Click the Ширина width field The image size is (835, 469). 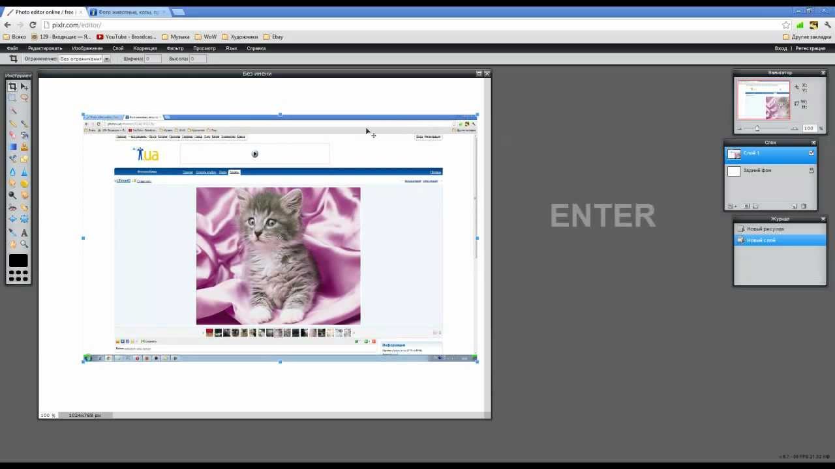[154, 59]
